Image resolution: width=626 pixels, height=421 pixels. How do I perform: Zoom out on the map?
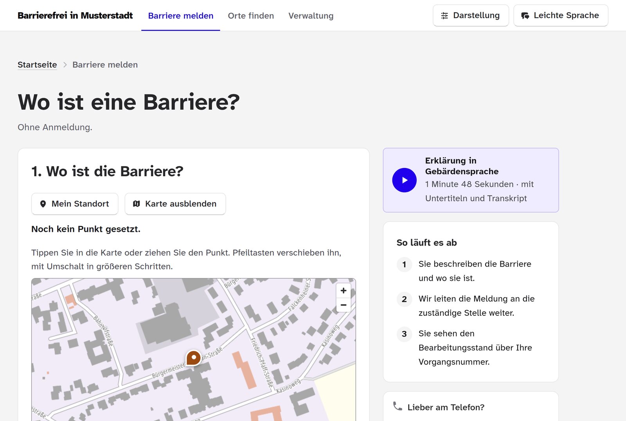pos(344,305)
